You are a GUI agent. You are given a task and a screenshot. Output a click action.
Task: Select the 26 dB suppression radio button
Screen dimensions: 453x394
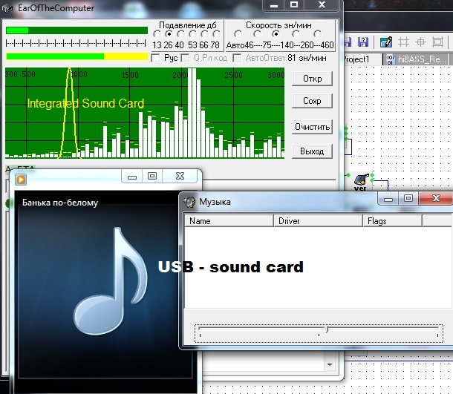(x=169, y=34)
